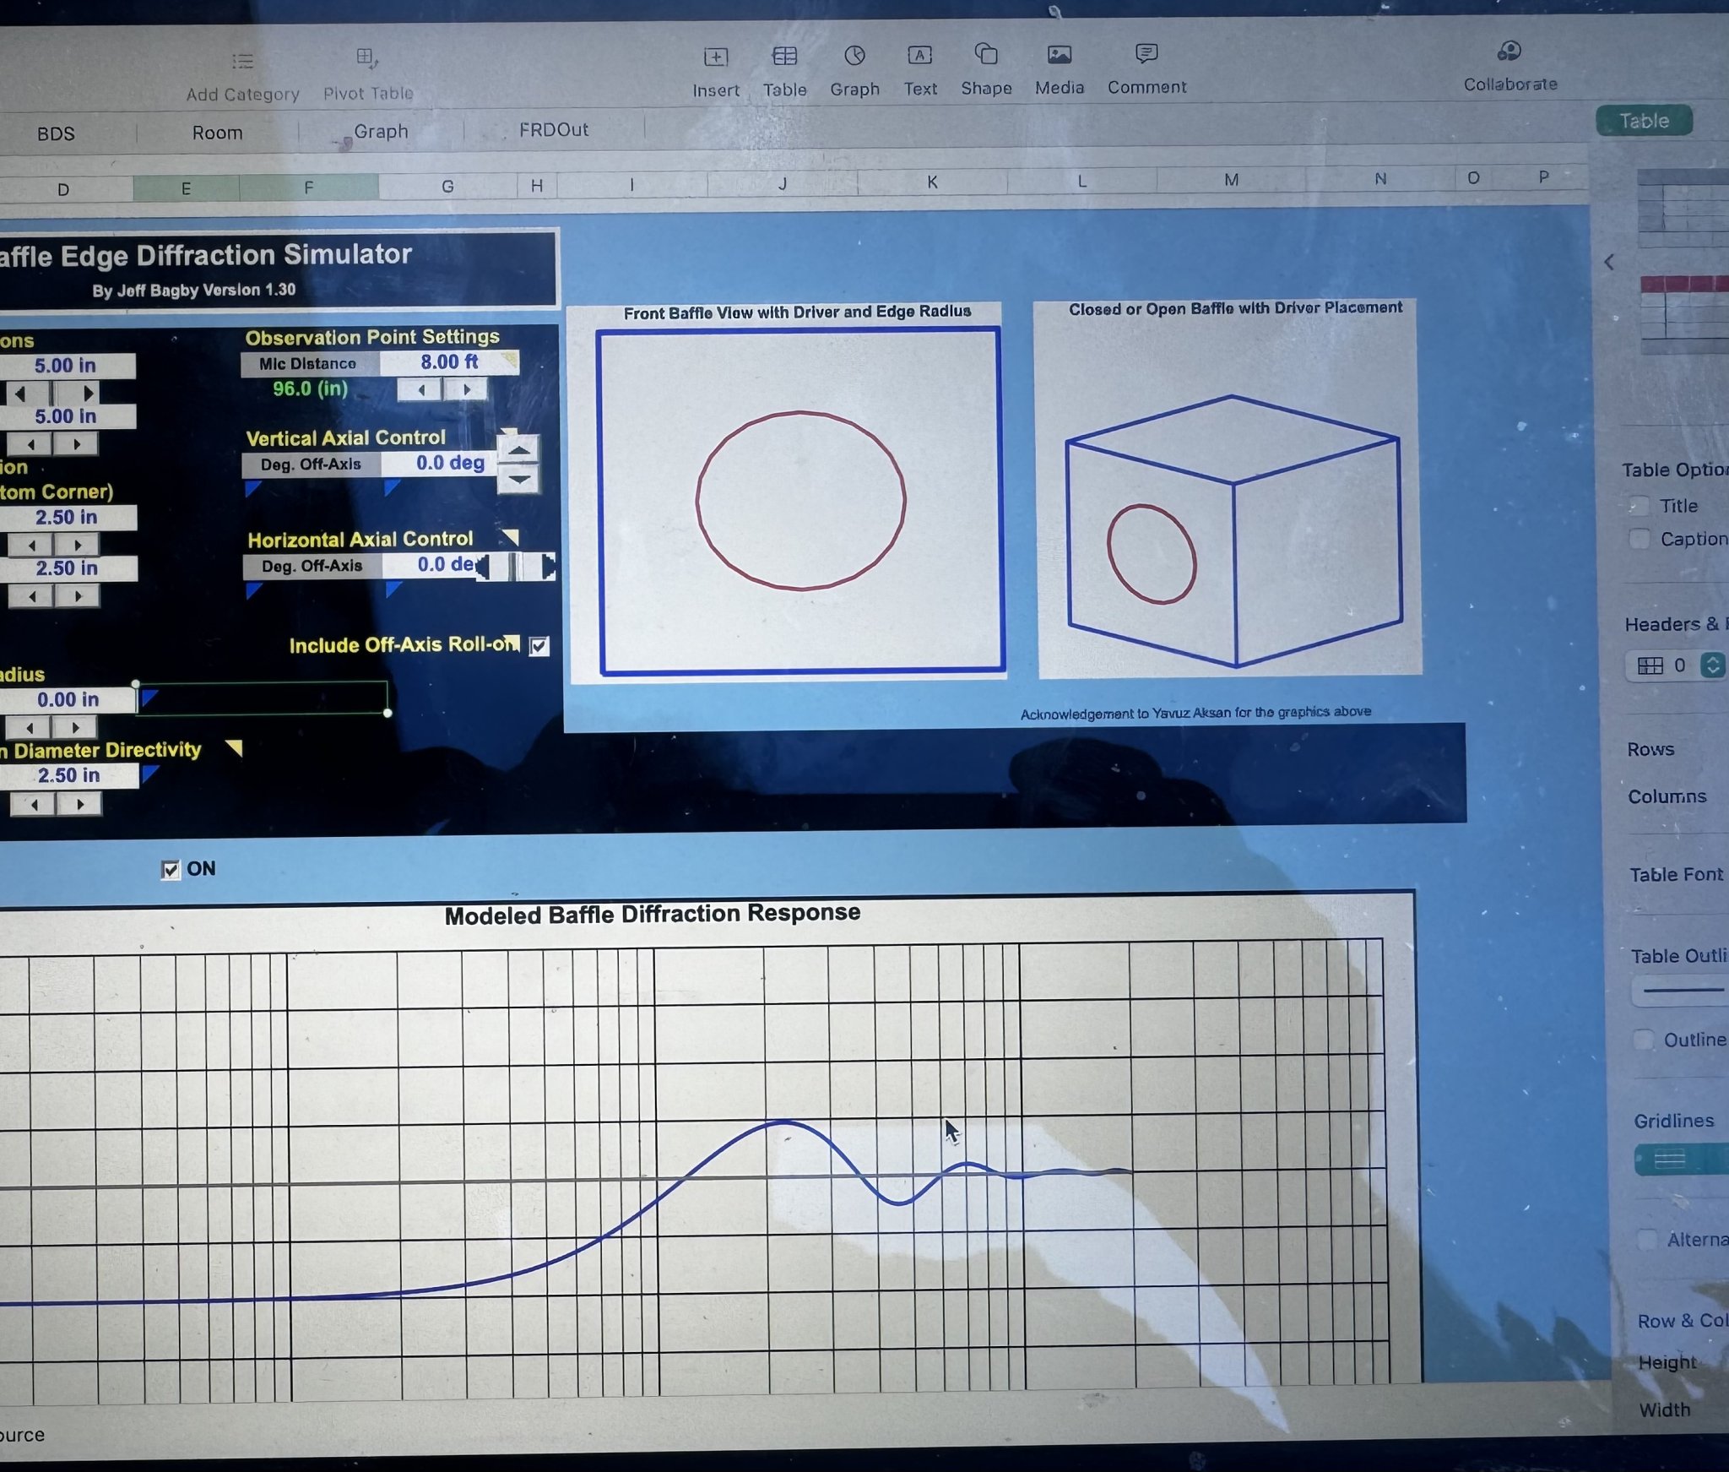Toggle the Alternating row checkbox
Image resolution: width=1729 pixels, height=1472 pixels.
coord(1646,1240)
